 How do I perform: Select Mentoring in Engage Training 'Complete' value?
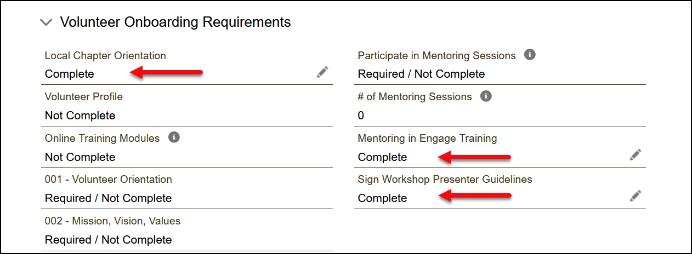pyautogui.click(x=382, y=157)
